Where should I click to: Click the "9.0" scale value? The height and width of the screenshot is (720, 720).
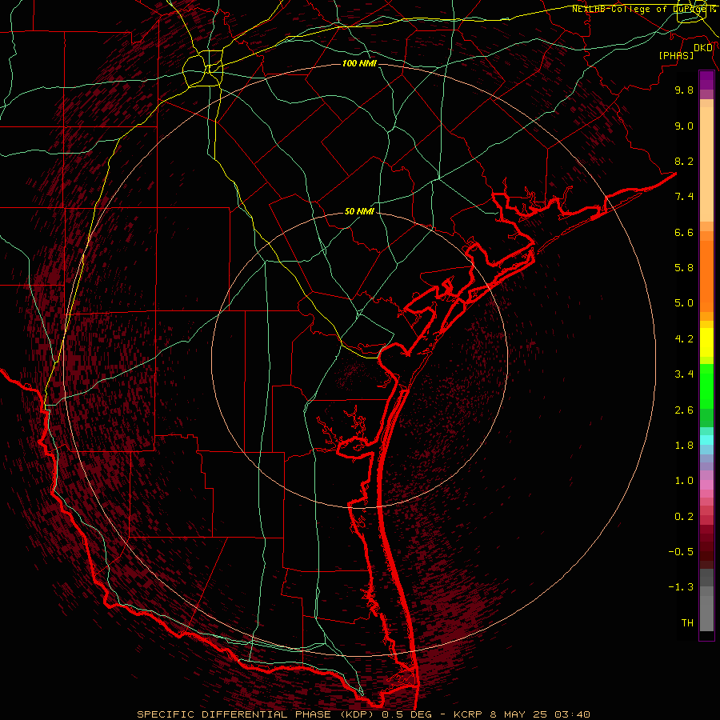[684, 126]
